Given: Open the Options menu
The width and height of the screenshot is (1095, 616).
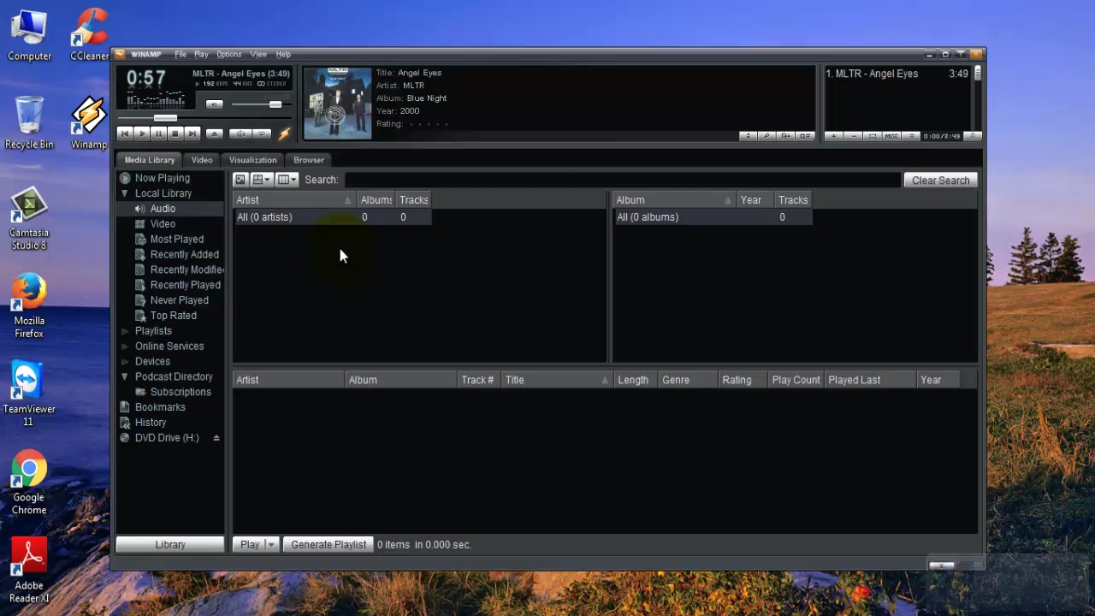Looking at the screenshot, I should pyautogui.click(x=228, y=54).
